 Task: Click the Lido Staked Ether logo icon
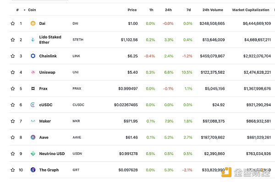(33, 40)
